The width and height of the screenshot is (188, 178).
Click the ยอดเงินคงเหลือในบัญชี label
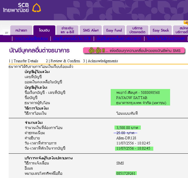click(x=43, y=82)
